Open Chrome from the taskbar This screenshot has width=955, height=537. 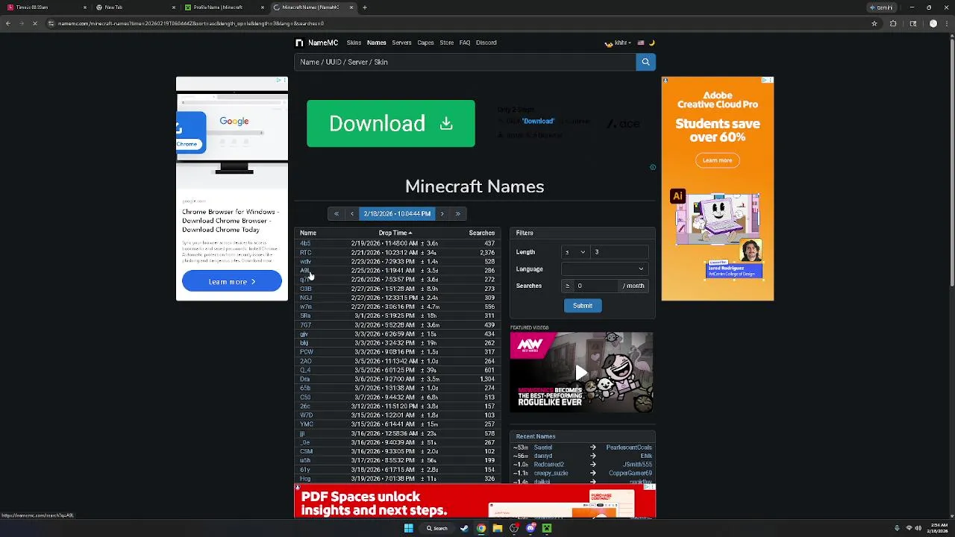click(481, 528)
